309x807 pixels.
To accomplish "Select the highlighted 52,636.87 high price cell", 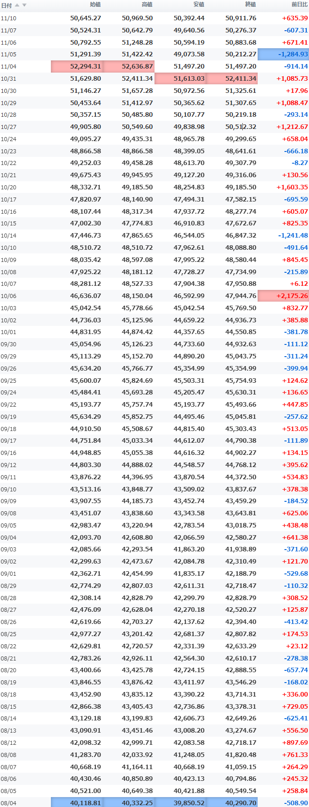I will pos(129,67).
